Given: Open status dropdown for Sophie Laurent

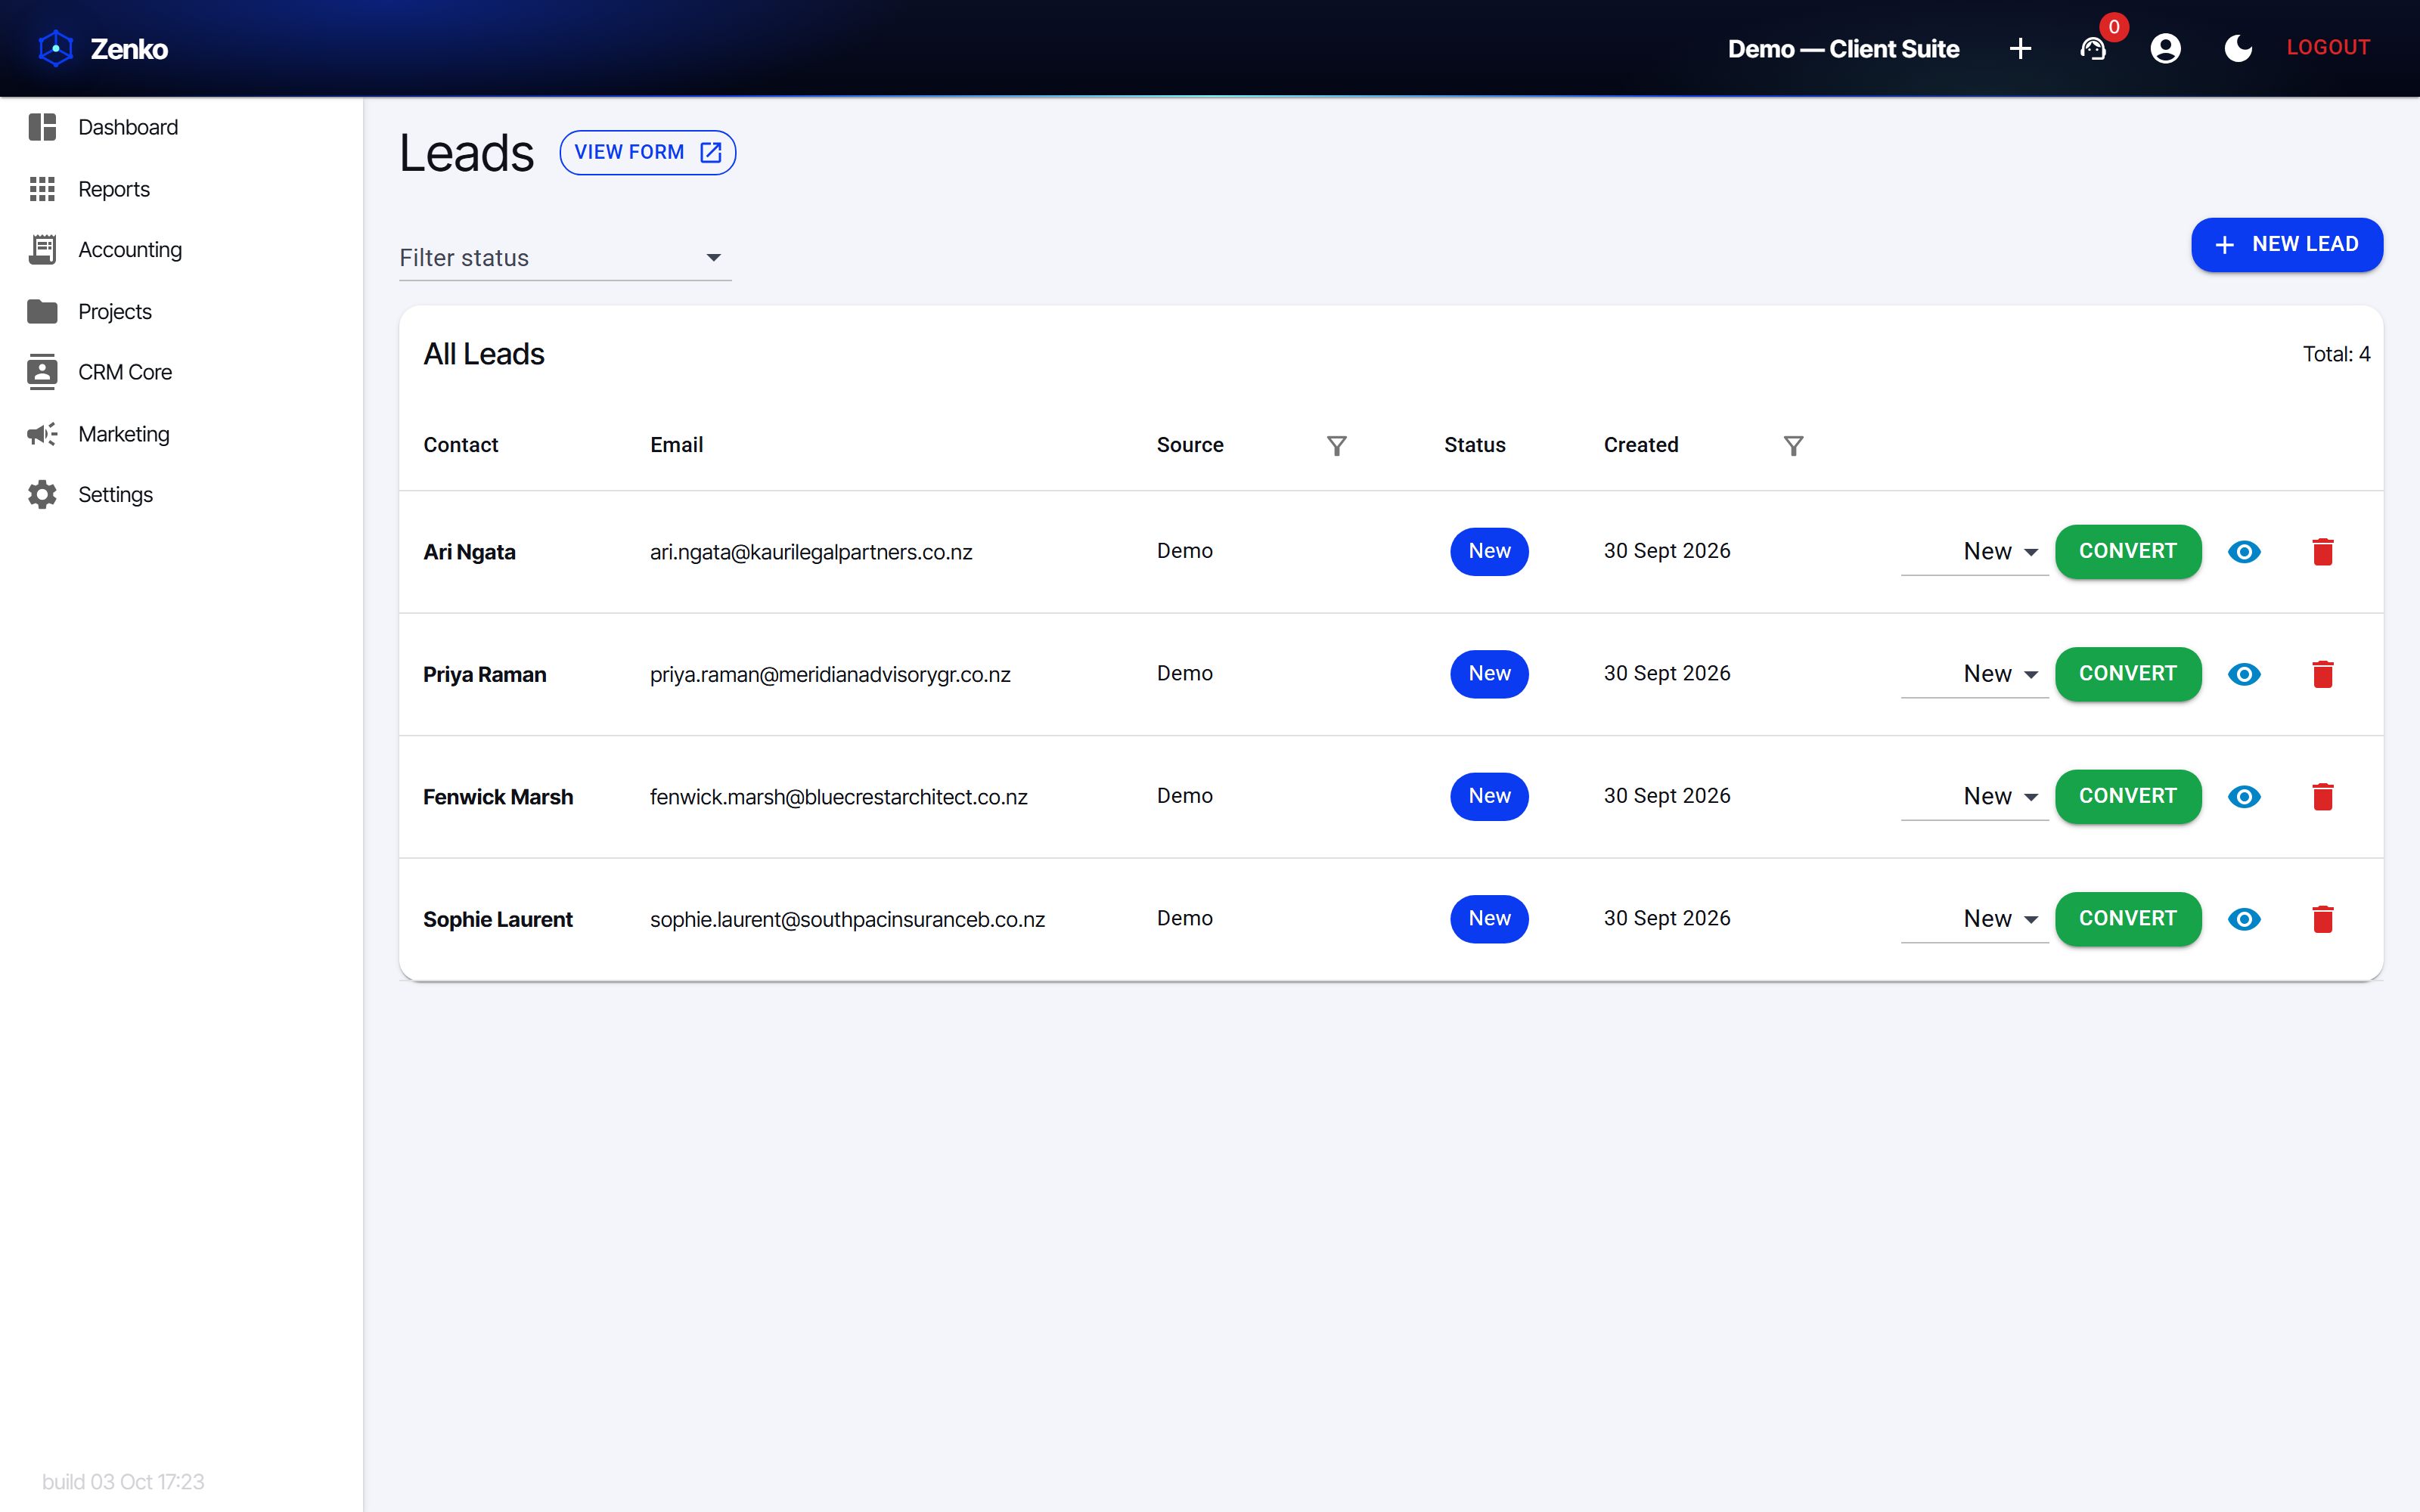Looking at the screenshot, I should point(1974,919).
